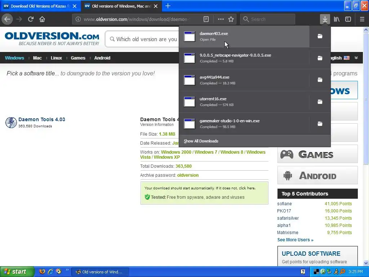This screenshot has width=369, height=277.
Task: Click the Windows Vista / Windows XP text link
Action: 160,157
